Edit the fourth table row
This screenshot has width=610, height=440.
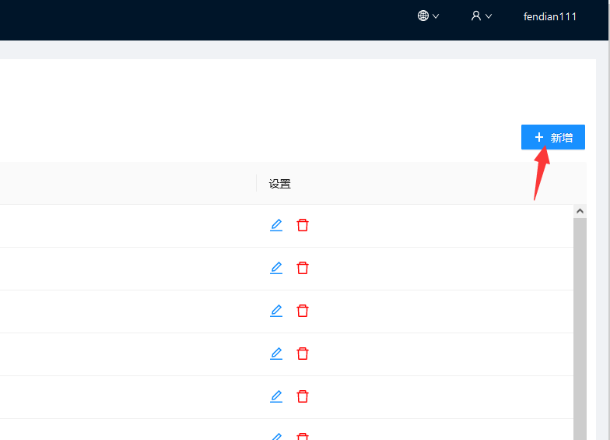[276, 354]
